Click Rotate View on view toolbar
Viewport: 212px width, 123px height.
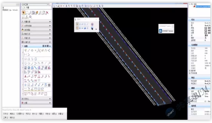pos(80,6)
